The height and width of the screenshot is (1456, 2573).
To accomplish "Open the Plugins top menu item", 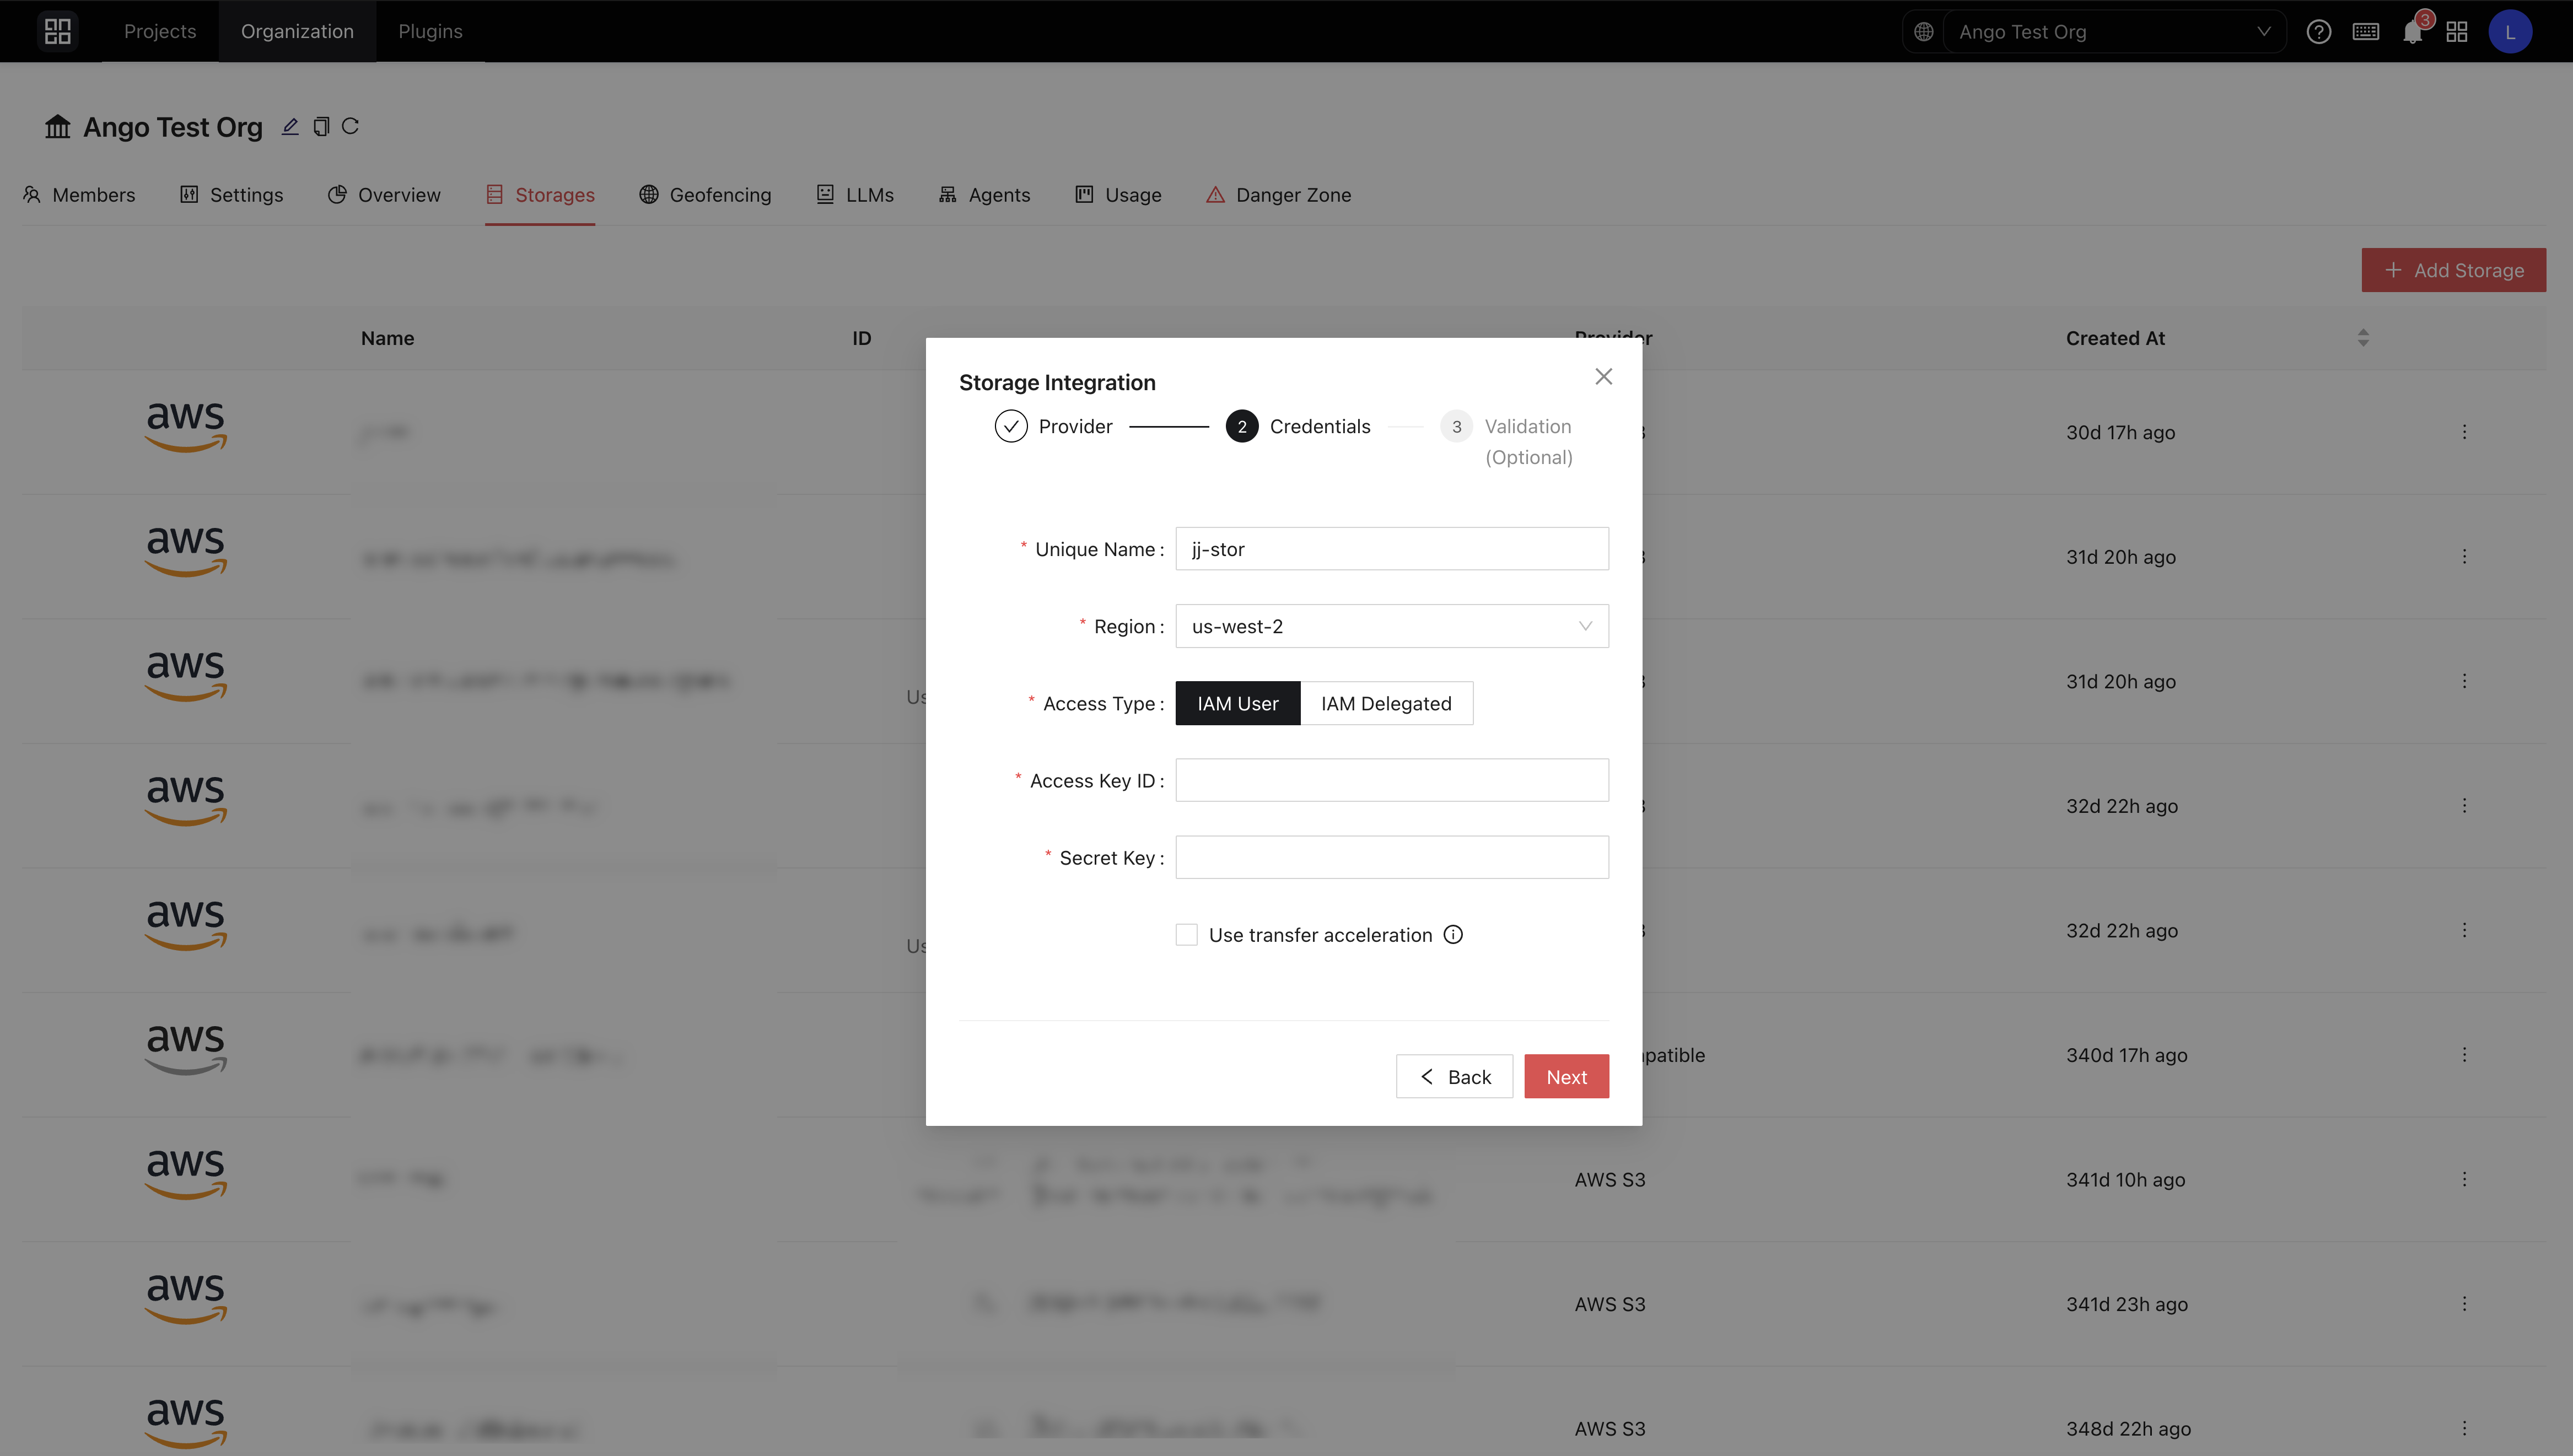I will tap(430, 32).
